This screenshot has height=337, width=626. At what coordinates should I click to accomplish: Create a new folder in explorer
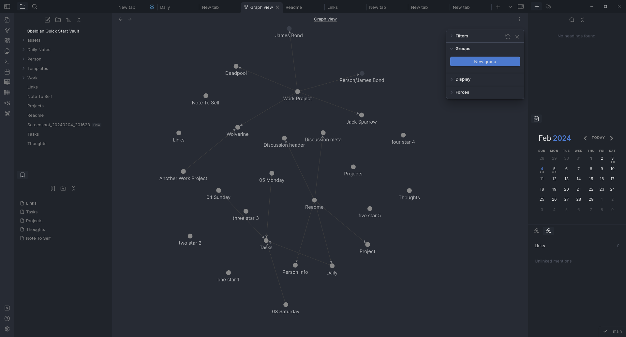tap(58, 20)
